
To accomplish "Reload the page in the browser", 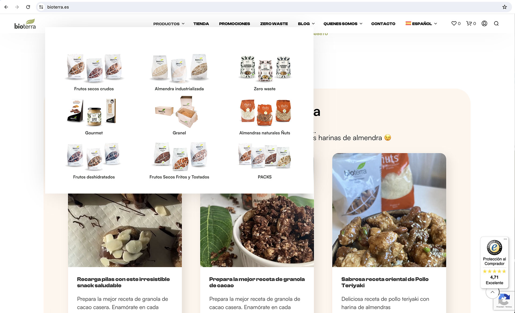I will [28, 7].
